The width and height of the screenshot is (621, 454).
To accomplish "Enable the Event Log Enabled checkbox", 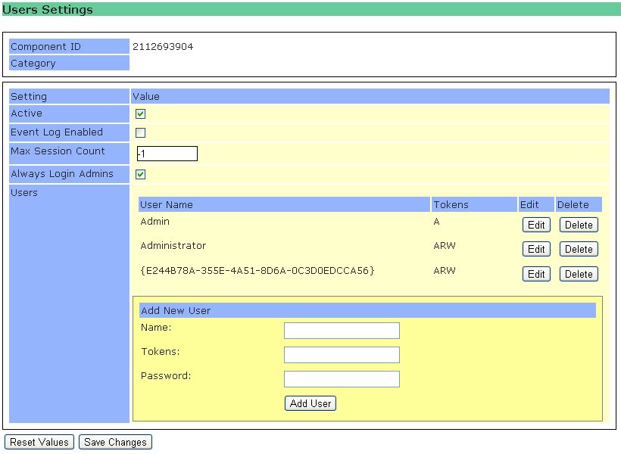I will coord(140,133).
